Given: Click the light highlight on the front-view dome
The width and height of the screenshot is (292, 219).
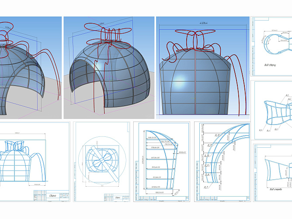Looking at the screenshot, I should pos(182,81).
